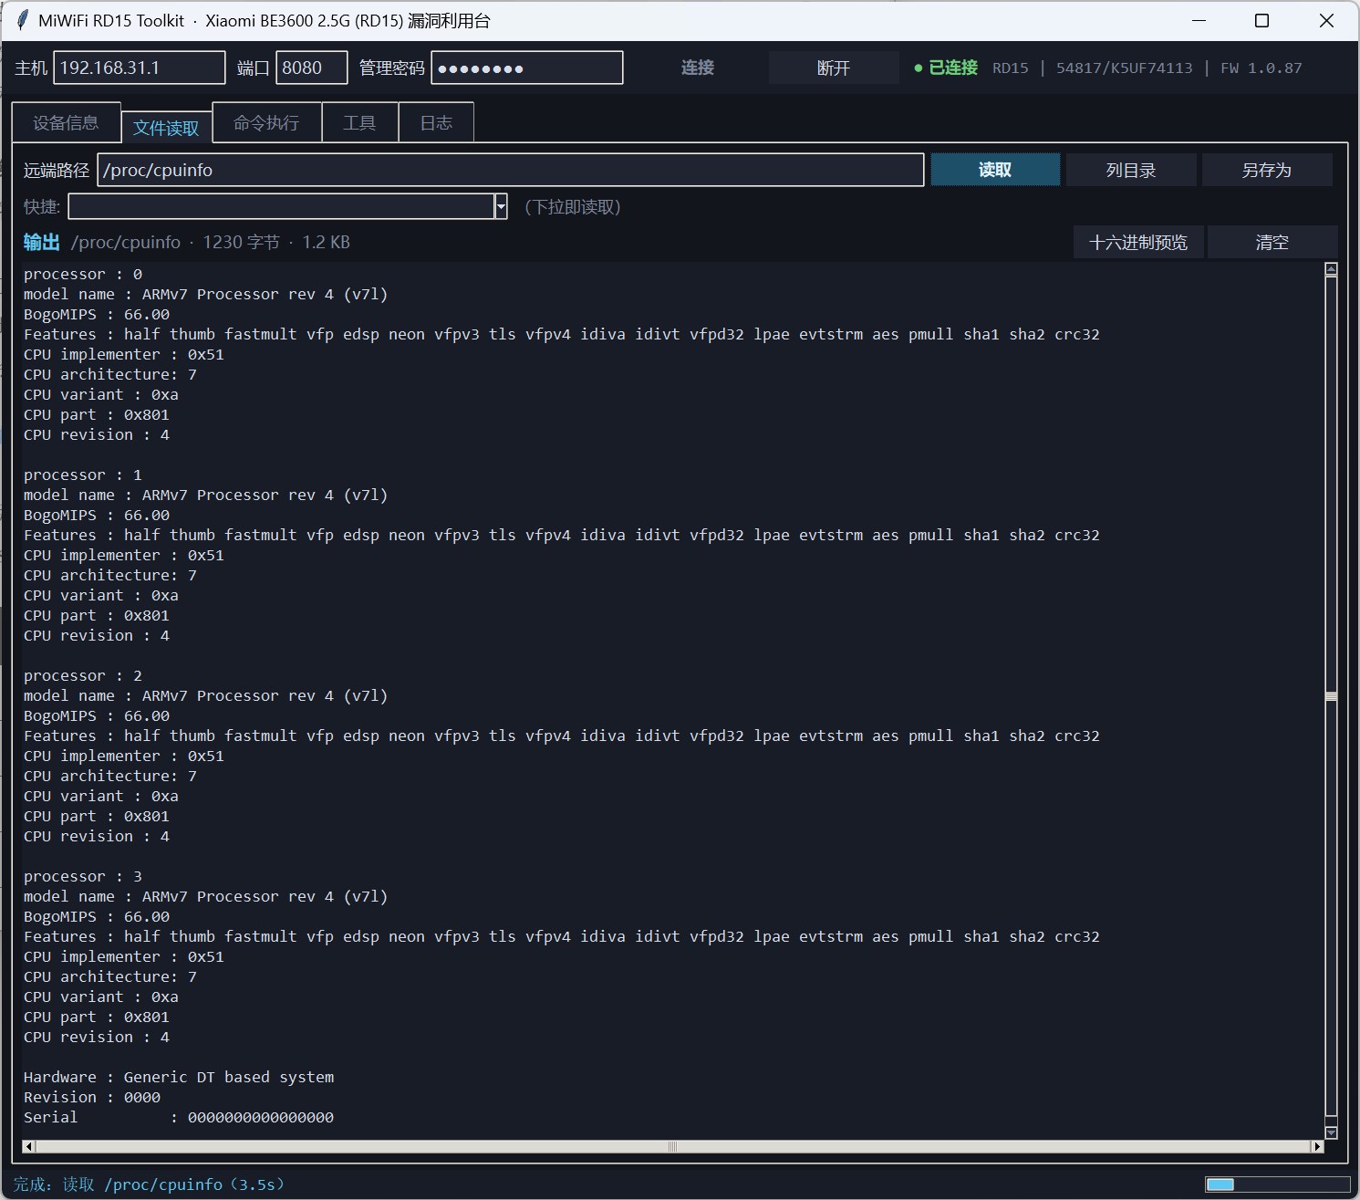Click the 'Serial : 0000000000000000' line
Viewport: 1360px width, 1200px height.
(x=179, y=1117)
